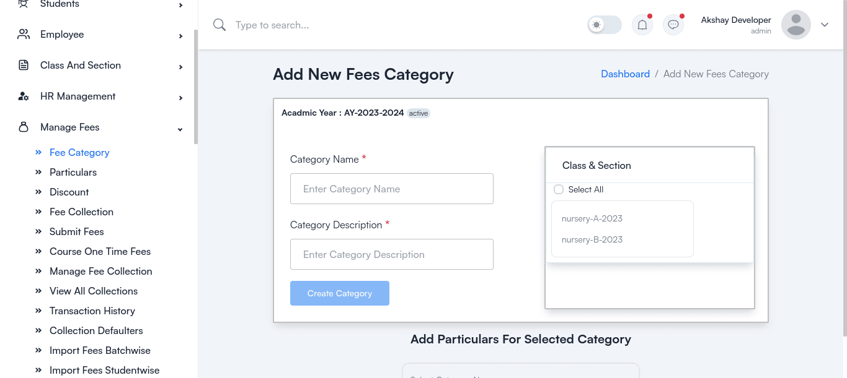Click the Class And Section document icon
The image size is (847, 378).
tap(24, 65)
